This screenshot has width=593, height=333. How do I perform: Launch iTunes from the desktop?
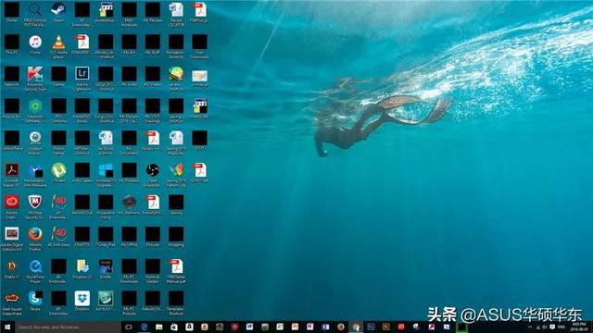click(35, 42)
